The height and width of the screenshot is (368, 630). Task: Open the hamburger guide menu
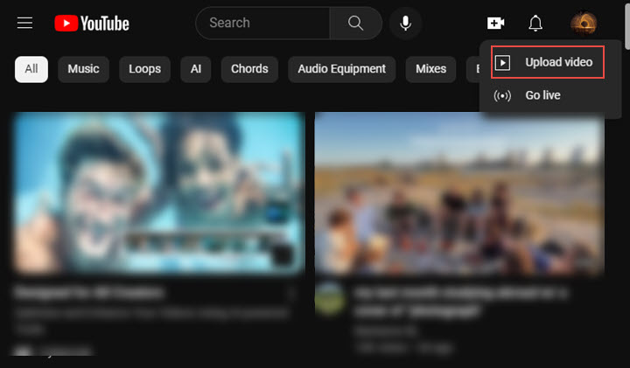pyautogui.click(x=24, y=23)
